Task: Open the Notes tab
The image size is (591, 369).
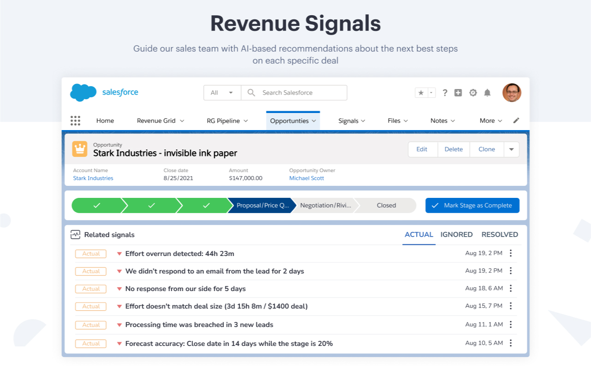Action: [439, 121]
